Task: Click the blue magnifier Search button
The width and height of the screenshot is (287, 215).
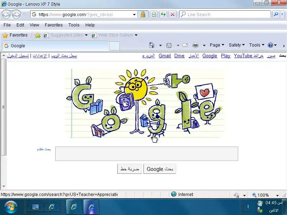Action: point(276,14)
